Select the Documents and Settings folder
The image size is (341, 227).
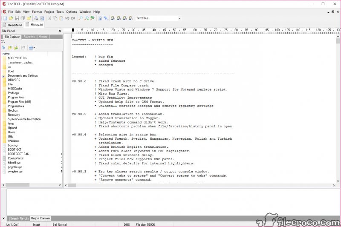(23, 75)
